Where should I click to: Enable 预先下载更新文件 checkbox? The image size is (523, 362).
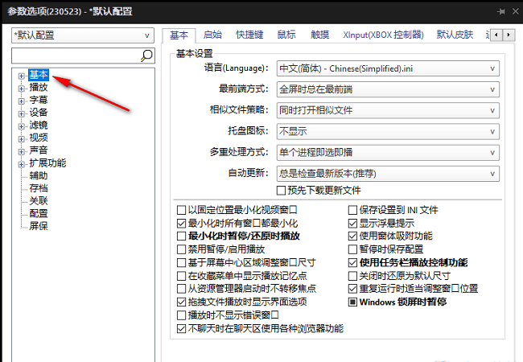(x=281, y=191)
